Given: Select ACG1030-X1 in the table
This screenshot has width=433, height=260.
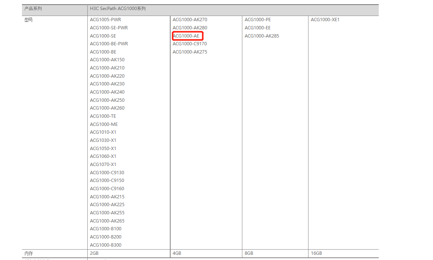Looking at the screenshot, I should (x=103, y=140).
